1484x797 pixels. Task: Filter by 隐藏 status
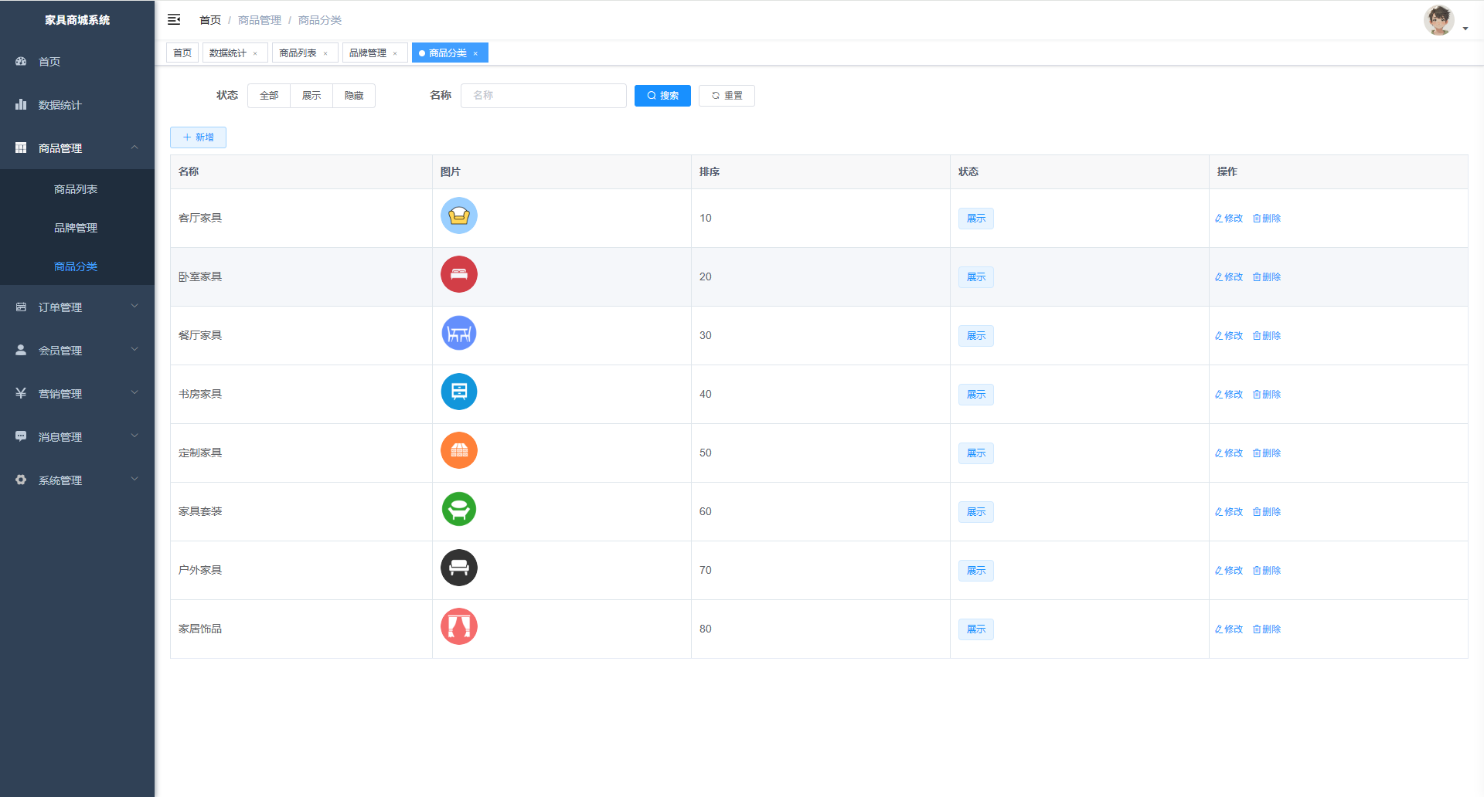pos(354,96)
